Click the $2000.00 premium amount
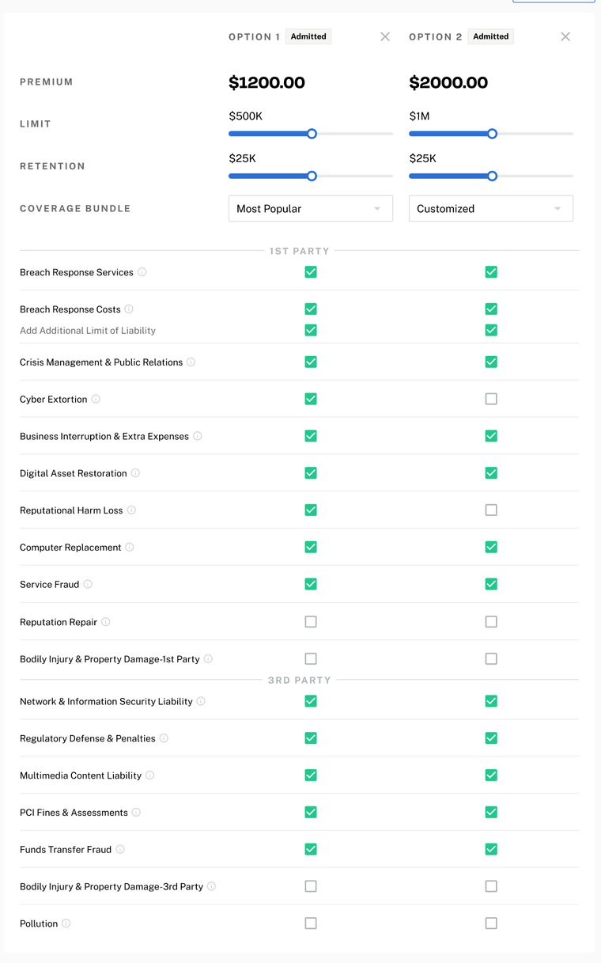The image size is (601, 963). coord(448,82)
